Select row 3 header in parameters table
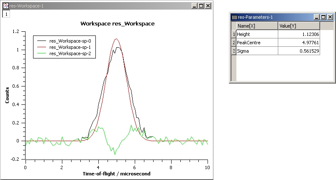Viewport: 336px width, 180px height. (x=233, y=51)
